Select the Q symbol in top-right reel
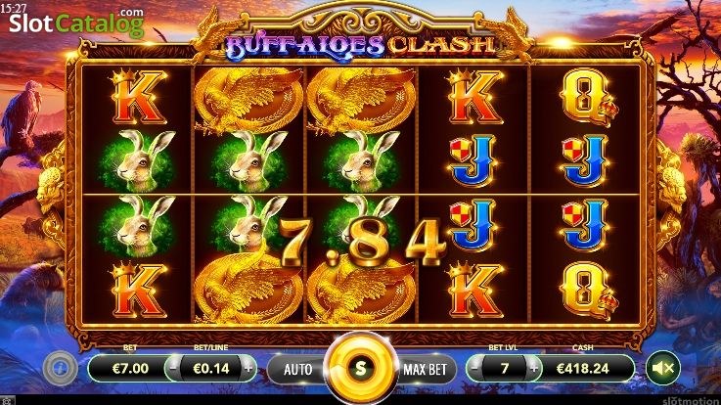 pyautogui.click(x=588, y=97)
